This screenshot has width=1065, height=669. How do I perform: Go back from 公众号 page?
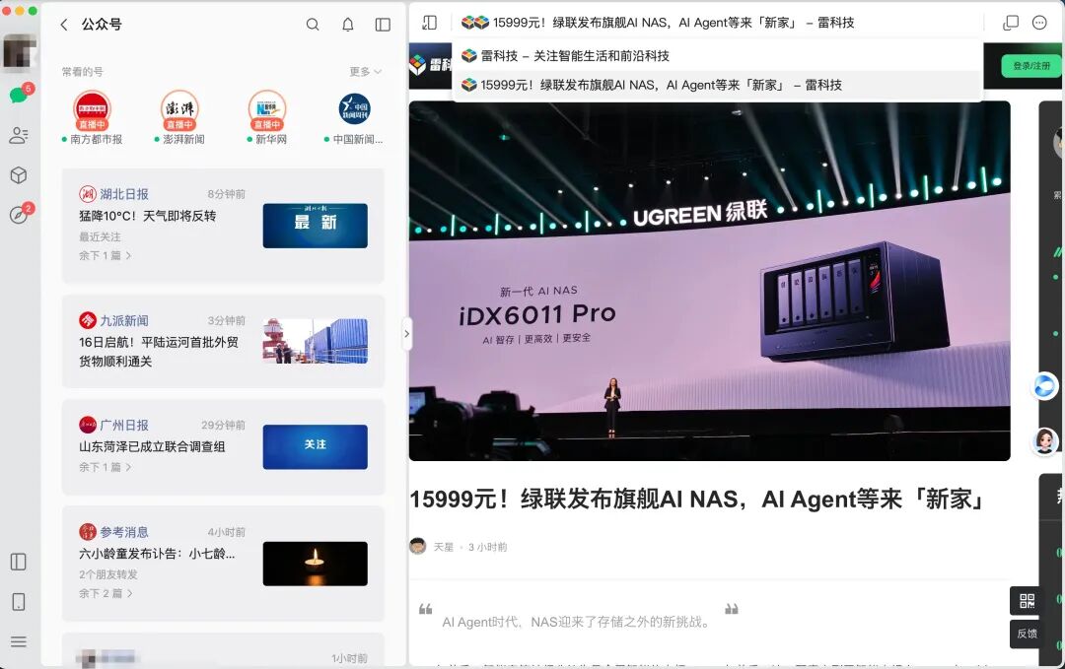pyautogui.click(x=64, y=25)
